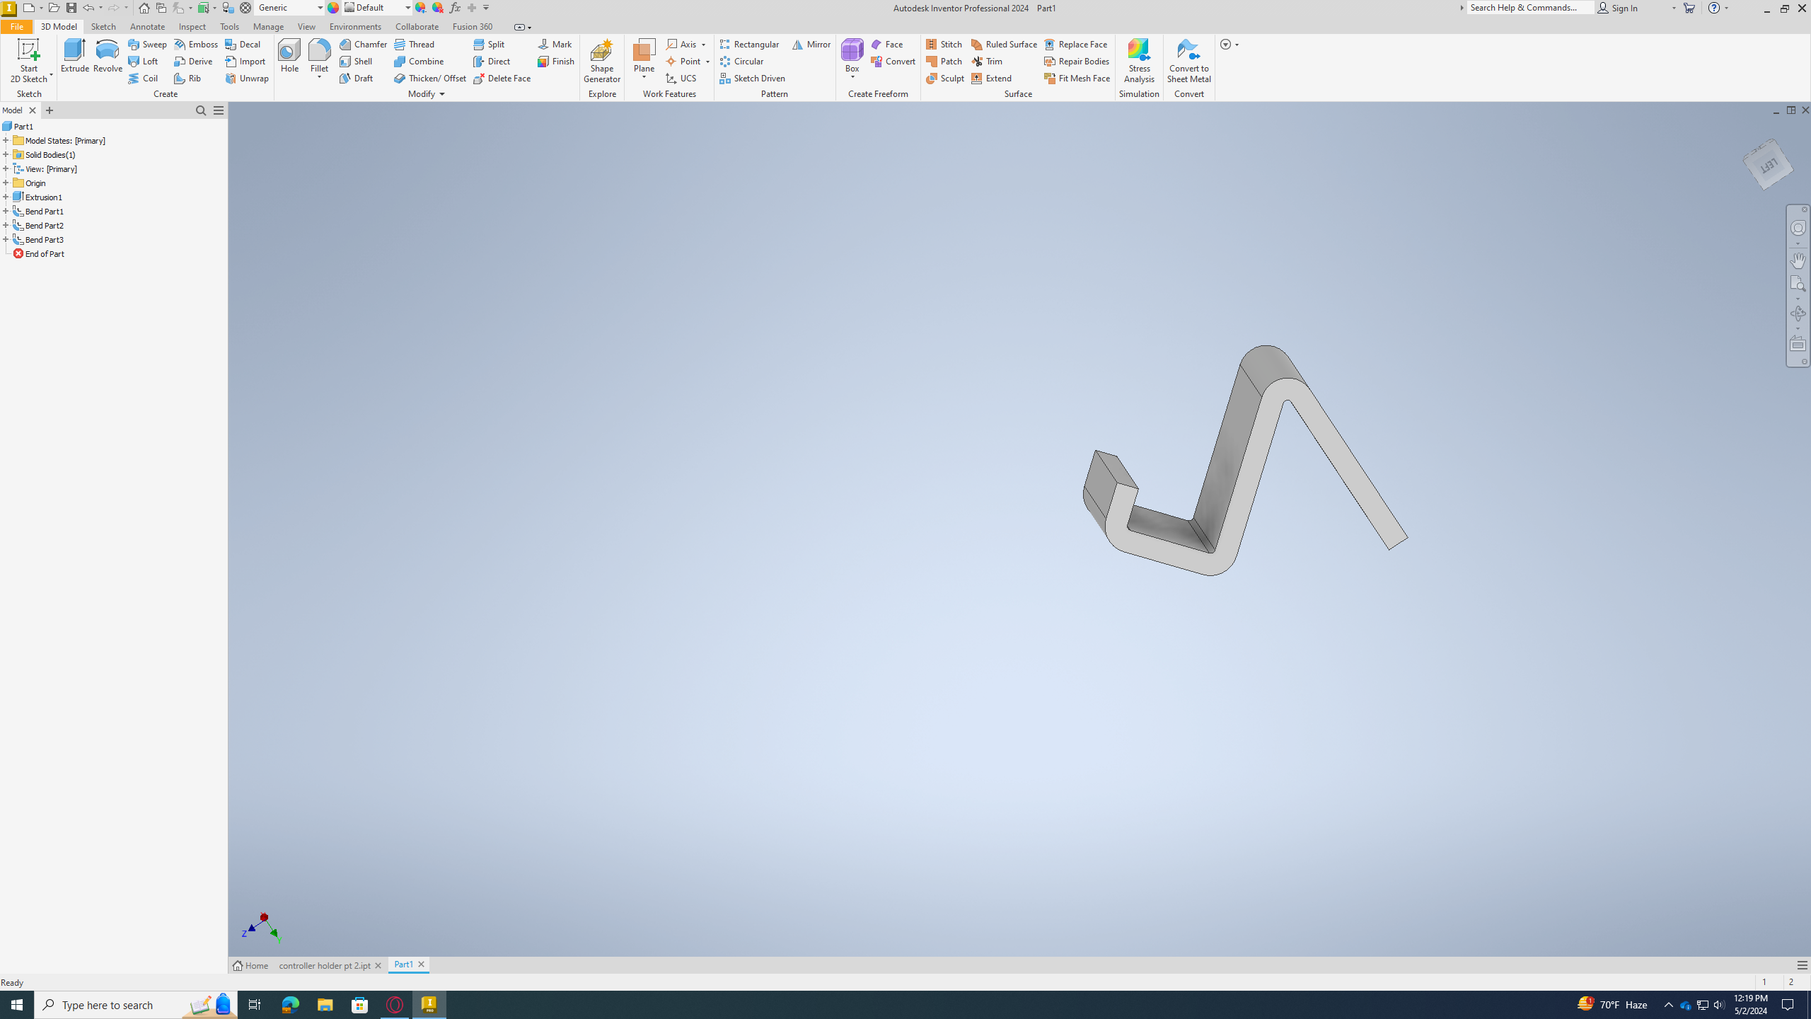Select Bend Part3 in the browser
Screen dimensions: 1811x1019
[44, 239]
